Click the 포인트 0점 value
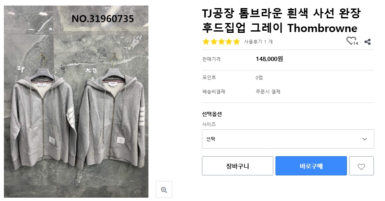The width and height of the screenshot is (385, 201). [259, 78]
